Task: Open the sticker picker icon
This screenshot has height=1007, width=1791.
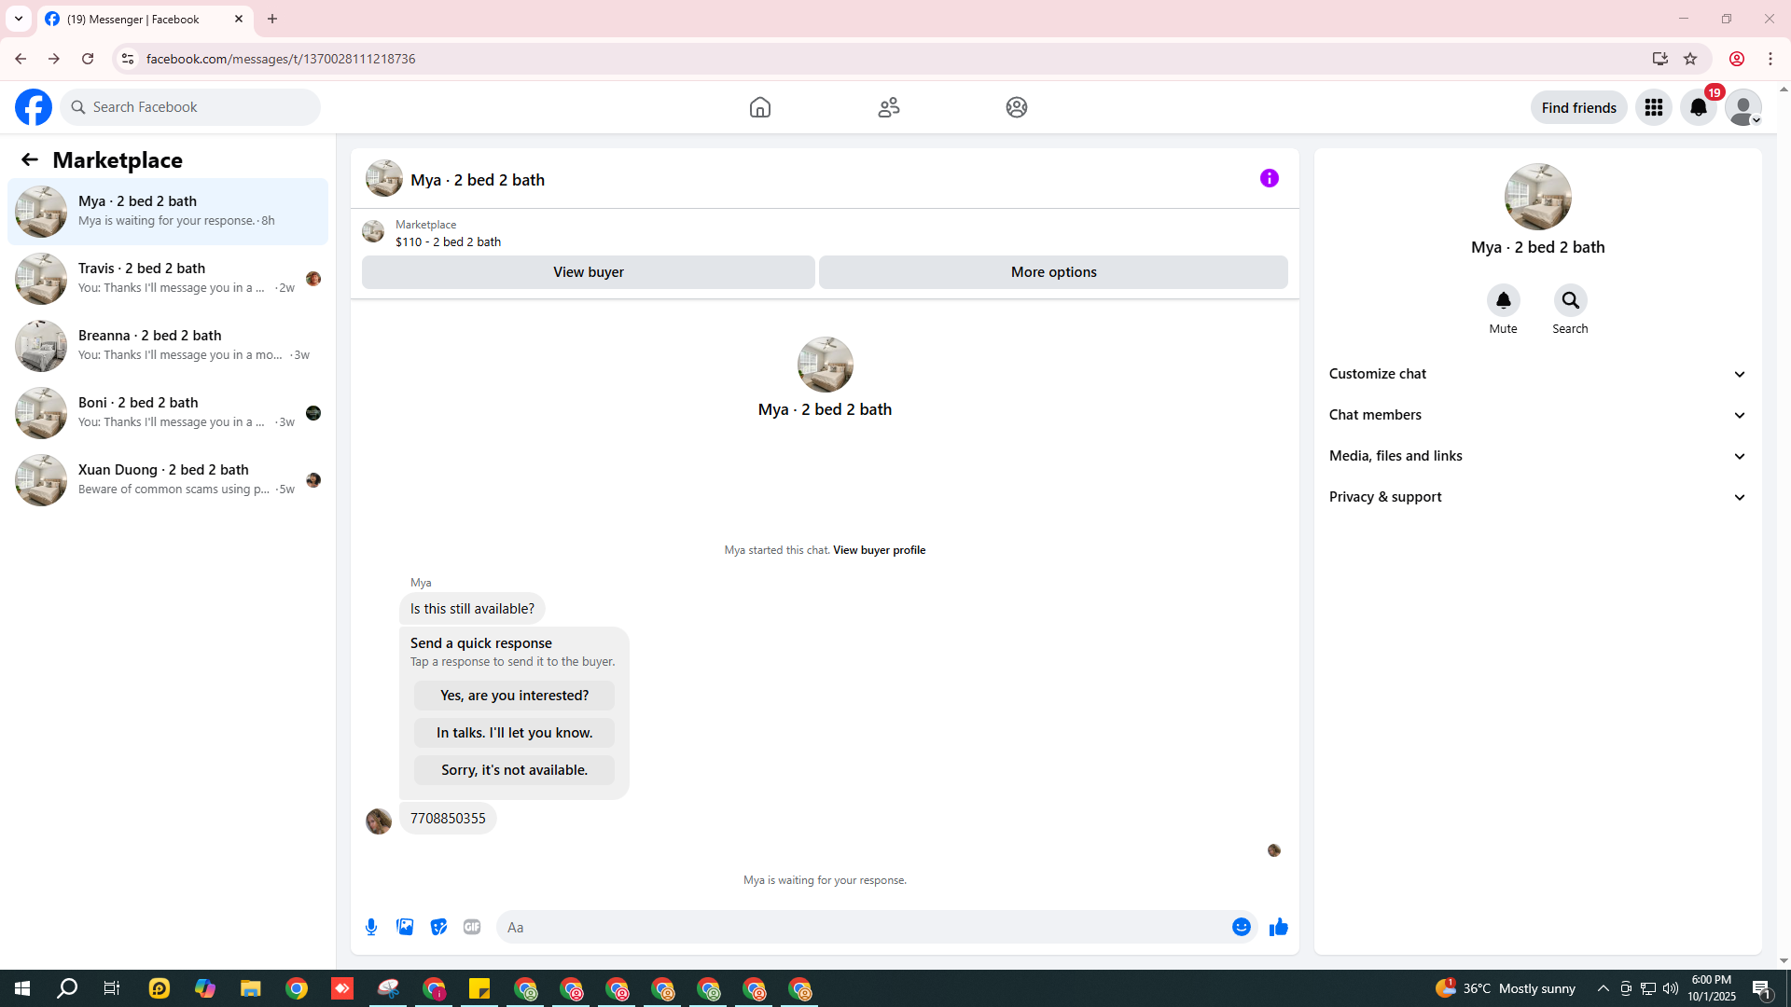Action: [438, 927]
